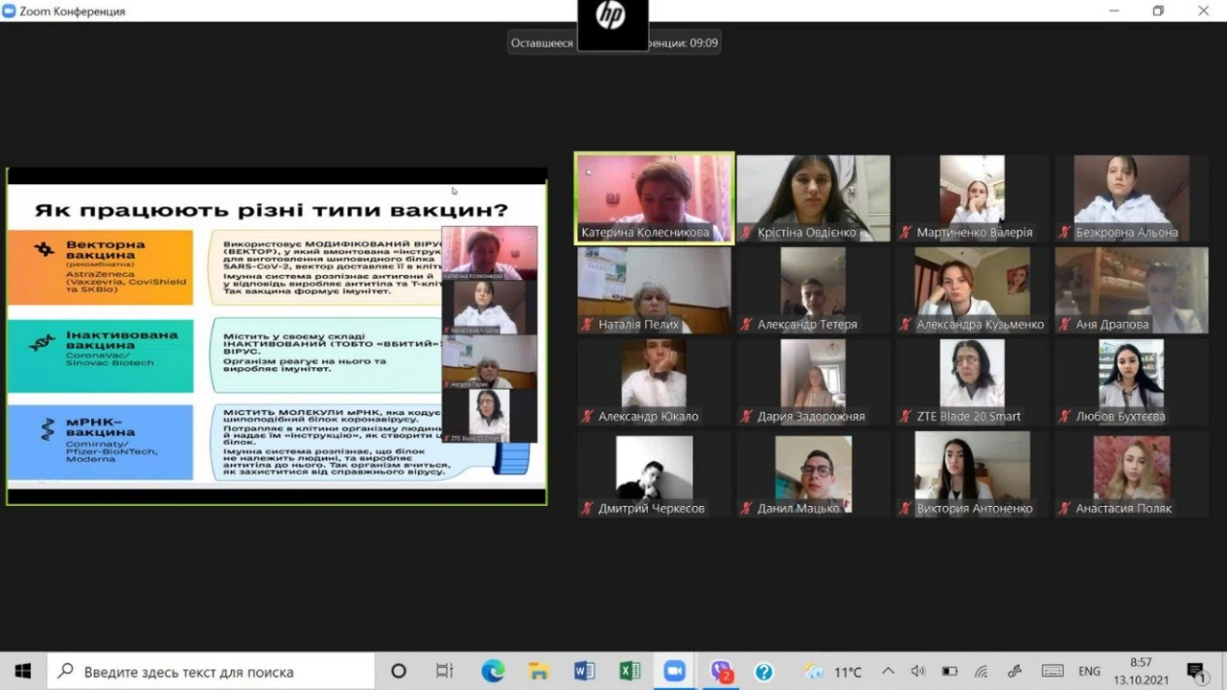1227x690 pixels.
Task: Open the weather widget showing 11°C
Action: click(x=834, y=672)
